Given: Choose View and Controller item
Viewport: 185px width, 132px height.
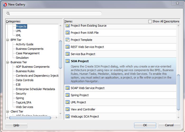Looking at the screenshot, I should (120, 109).
